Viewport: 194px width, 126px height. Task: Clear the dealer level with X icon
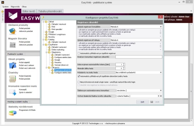pos(161,96)
